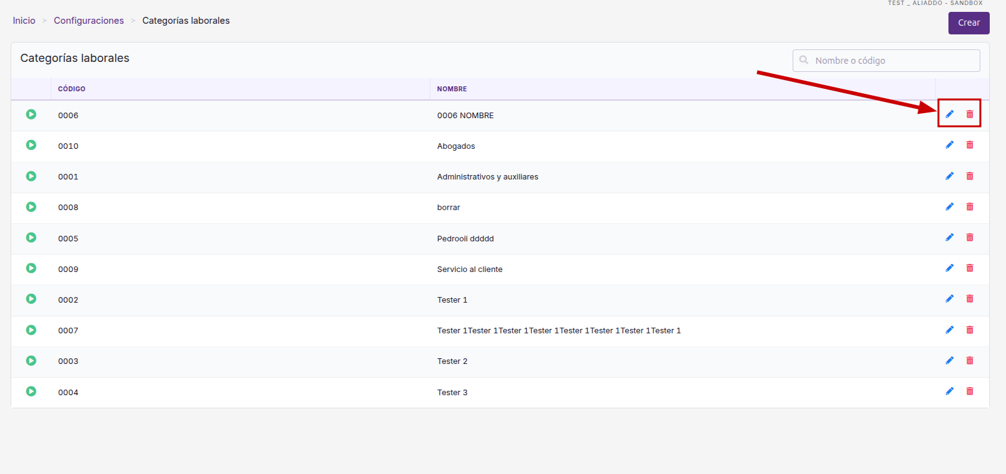Go to Inicio breadcrumb
The width and height of the screenshot is (1006, 474).
(24, 21)
